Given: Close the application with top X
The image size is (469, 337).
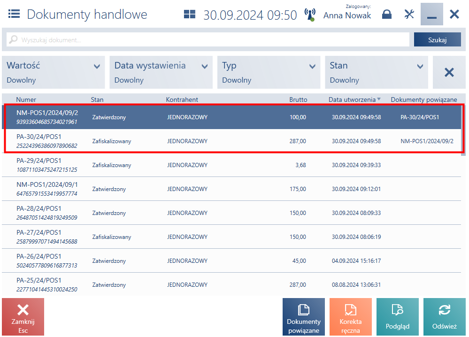Looking at the screenshot, I should 454,14.
